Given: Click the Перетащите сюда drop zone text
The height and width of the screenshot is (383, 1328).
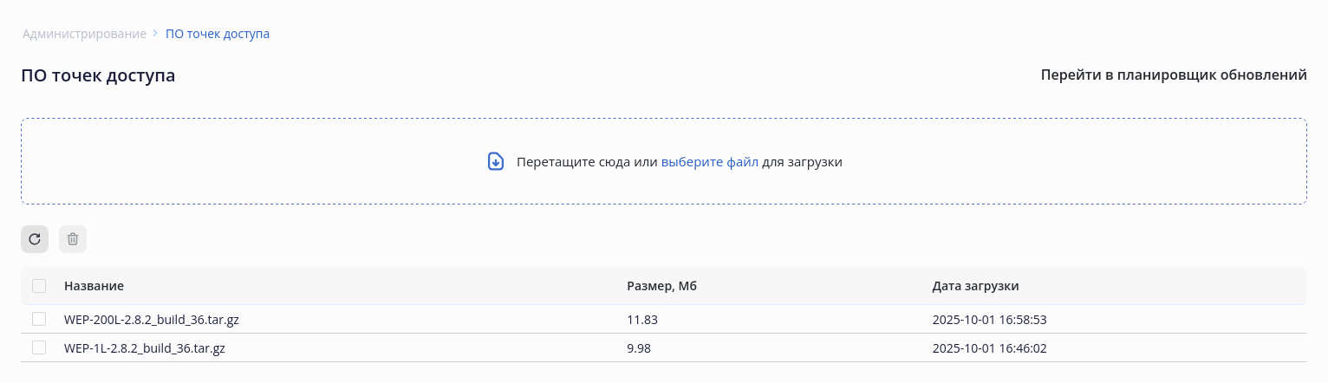Looking at the screenshot, I should pyautogui.click(x=586, y=162).
